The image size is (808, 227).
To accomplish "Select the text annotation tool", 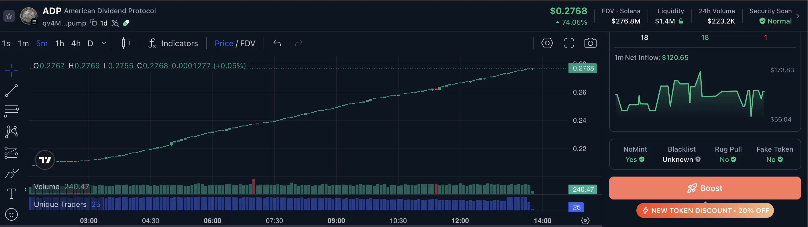I will pyautogui.click(x=12, y=194).
